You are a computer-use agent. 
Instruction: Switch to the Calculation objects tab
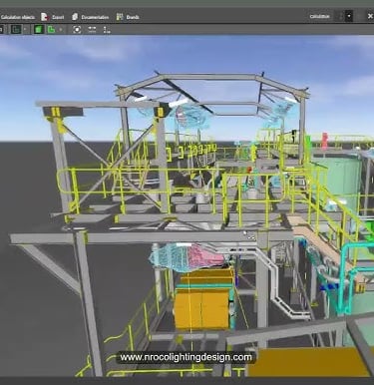pos(17,17)
